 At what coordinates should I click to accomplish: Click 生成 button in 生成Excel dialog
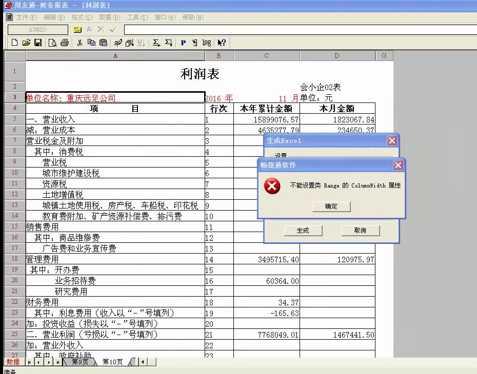303,231
